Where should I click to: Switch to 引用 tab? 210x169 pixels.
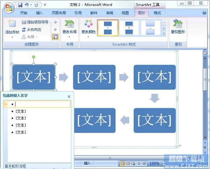[78, 13]
